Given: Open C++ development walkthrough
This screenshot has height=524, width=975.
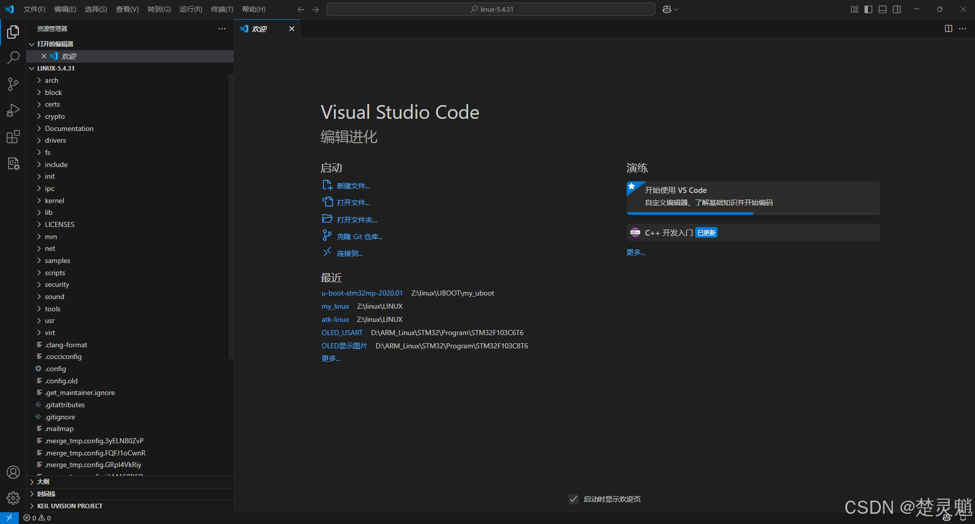Looking at the screenshot, I should (753, 233).
